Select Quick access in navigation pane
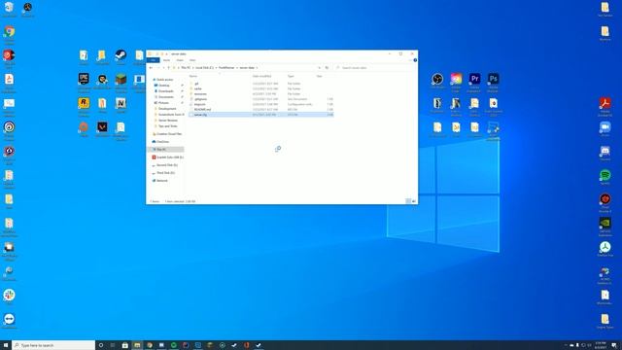The image size is (622, 350). point(164,80)
